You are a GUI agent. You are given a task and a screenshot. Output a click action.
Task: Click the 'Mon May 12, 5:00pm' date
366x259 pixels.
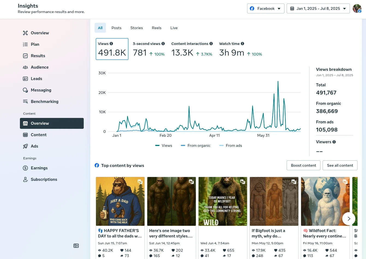(268, 243)
